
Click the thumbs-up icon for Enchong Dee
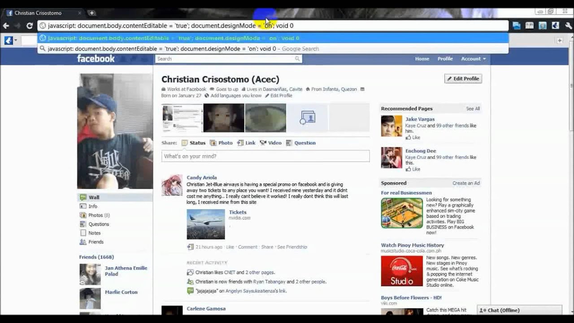point(408,169)
